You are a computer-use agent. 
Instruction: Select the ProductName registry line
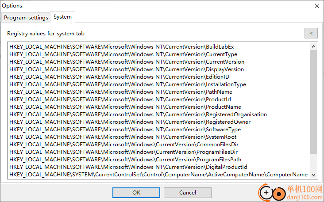(125, 107)
